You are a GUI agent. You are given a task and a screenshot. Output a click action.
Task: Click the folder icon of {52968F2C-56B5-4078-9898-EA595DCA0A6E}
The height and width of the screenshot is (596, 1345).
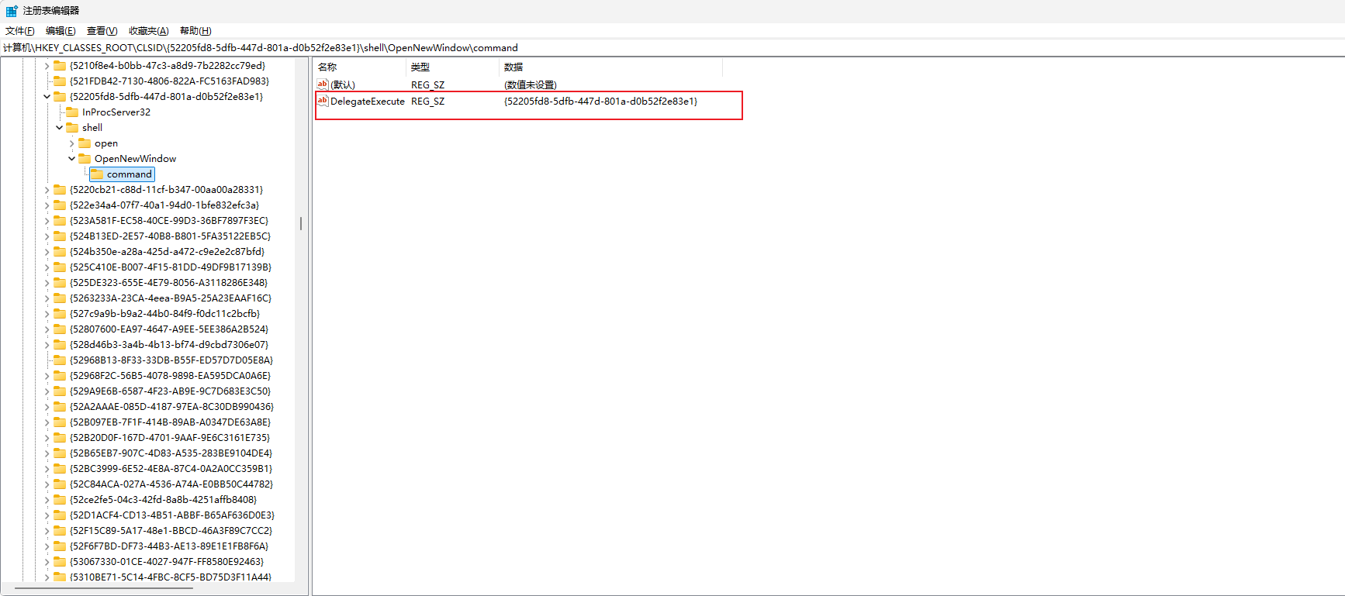60,376
